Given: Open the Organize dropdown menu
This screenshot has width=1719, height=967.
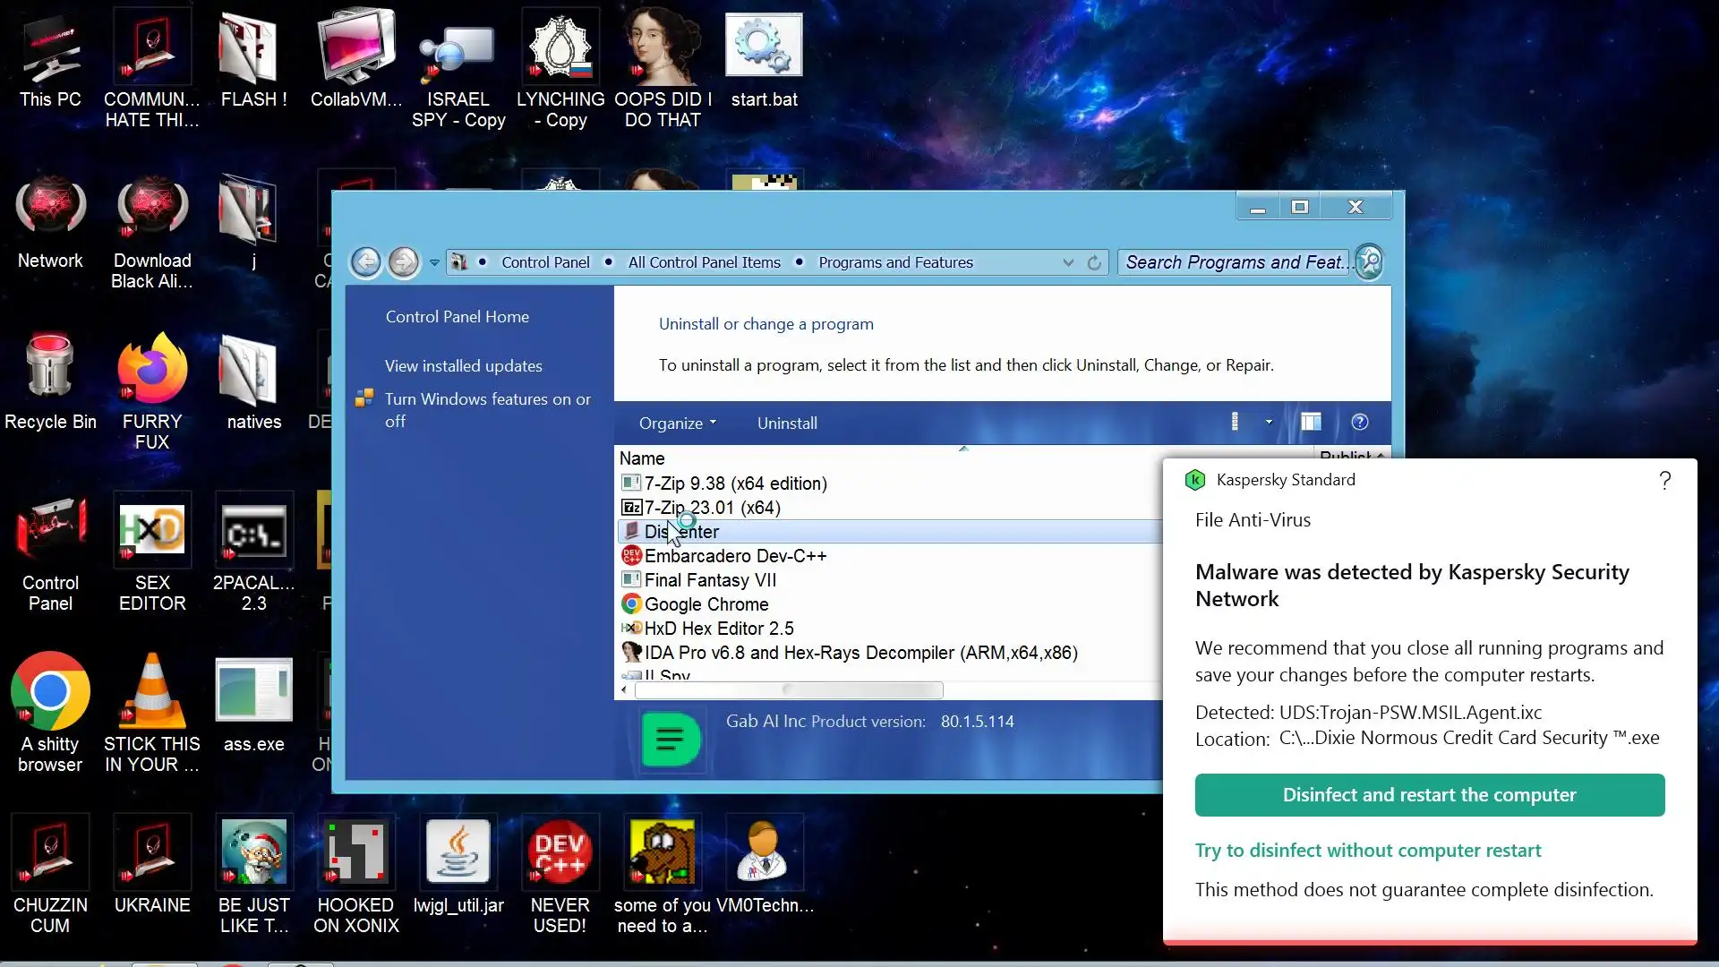Looking at the screenshot, I should click(677, 424).
